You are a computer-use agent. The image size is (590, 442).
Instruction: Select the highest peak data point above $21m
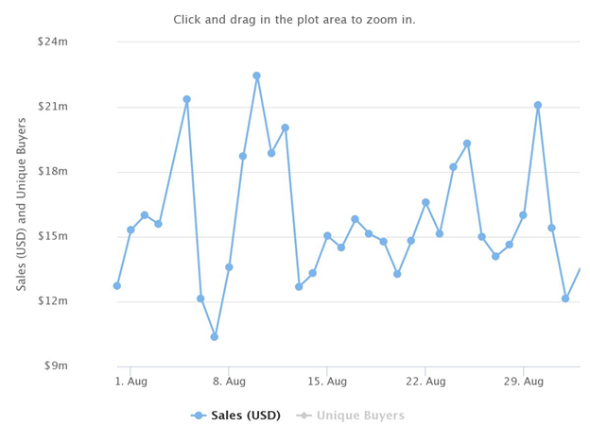point(256,76)
